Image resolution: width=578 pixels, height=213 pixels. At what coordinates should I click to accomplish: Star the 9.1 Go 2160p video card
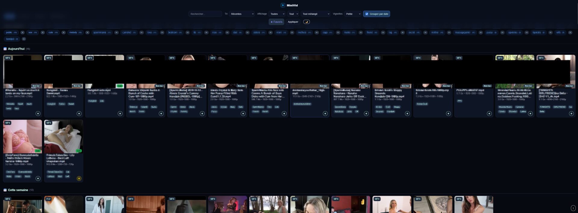tap(571, 113)
